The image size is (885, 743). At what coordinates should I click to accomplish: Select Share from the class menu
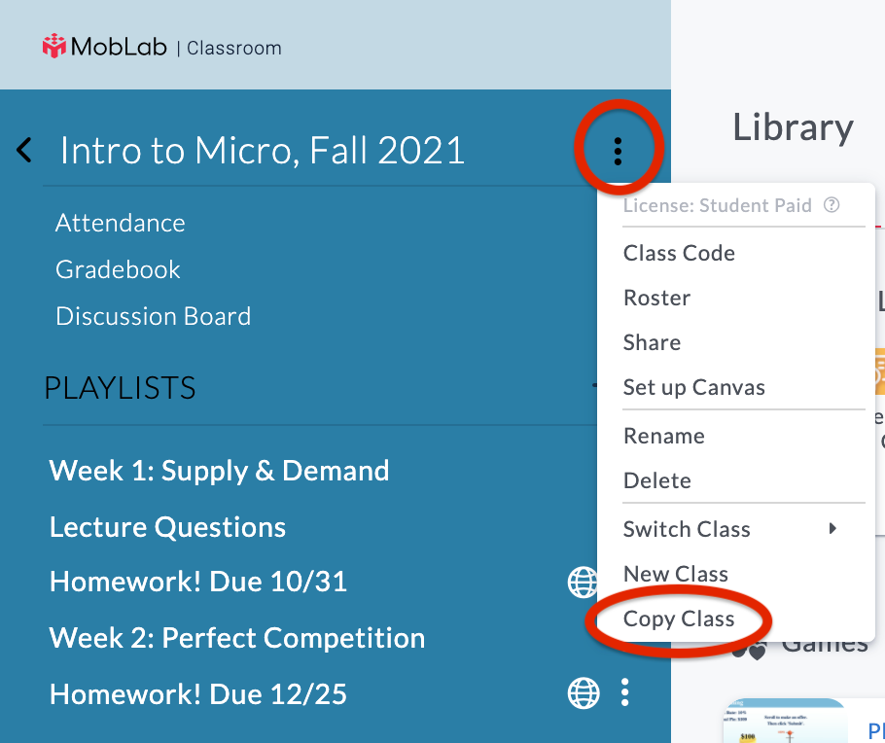pos(652,342)
